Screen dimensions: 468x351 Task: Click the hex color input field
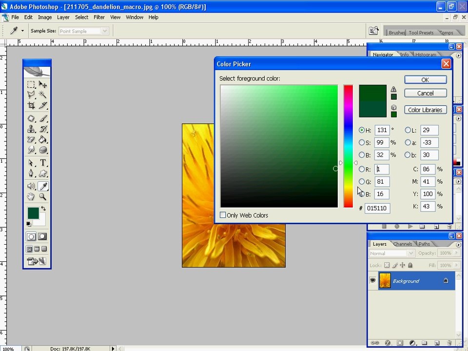(377, 208)
